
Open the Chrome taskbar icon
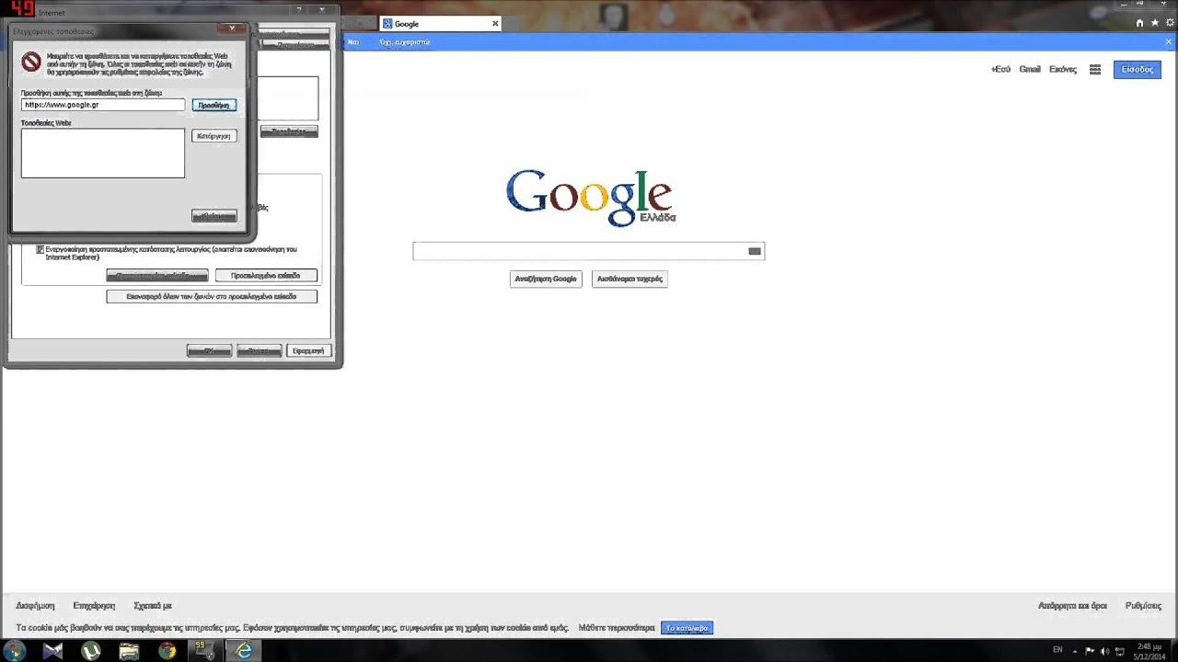coord(167,651)
